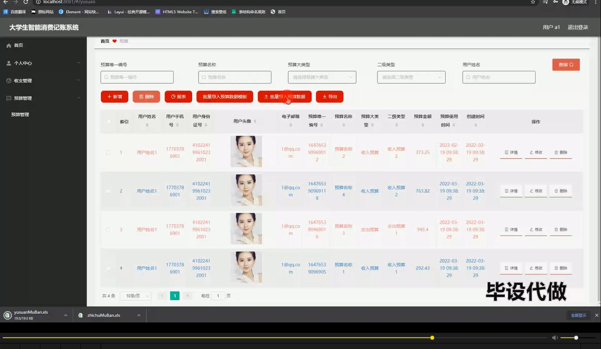Check the checkbox for row 2
Image resolution: width=601 pixels, height=349 pixels.
[108, 191]
